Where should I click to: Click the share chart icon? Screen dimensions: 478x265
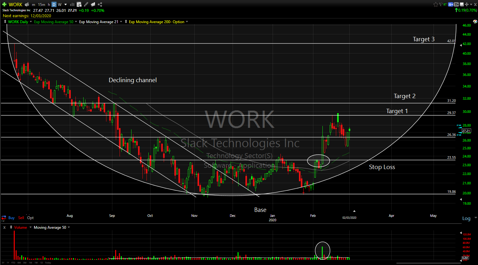100,4
